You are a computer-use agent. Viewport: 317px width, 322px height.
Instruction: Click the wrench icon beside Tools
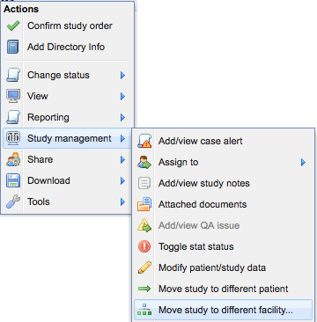click(x=13, y=201)
